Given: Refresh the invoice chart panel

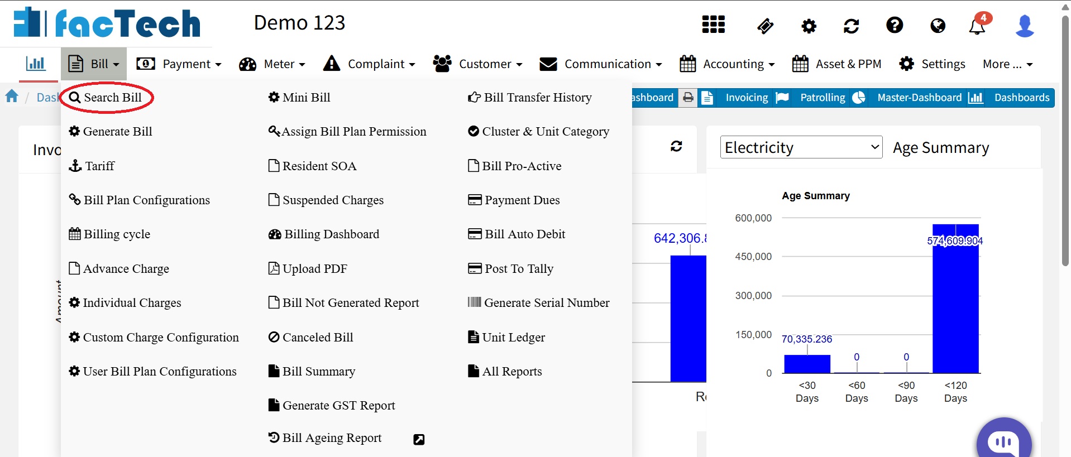Looking at the screenshot, I should pos(676,146).
